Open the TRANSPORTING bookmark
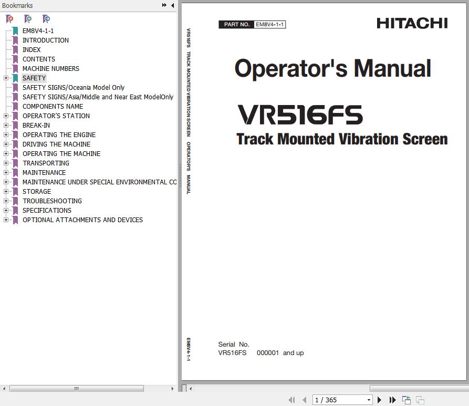 coord(46,163)
